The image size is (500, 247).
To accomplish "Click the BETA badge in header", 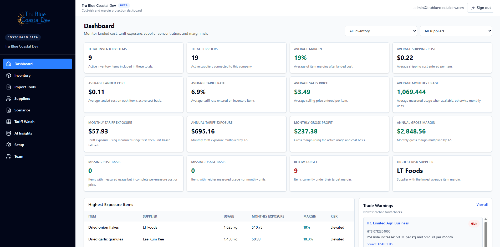I will (124, 5).
